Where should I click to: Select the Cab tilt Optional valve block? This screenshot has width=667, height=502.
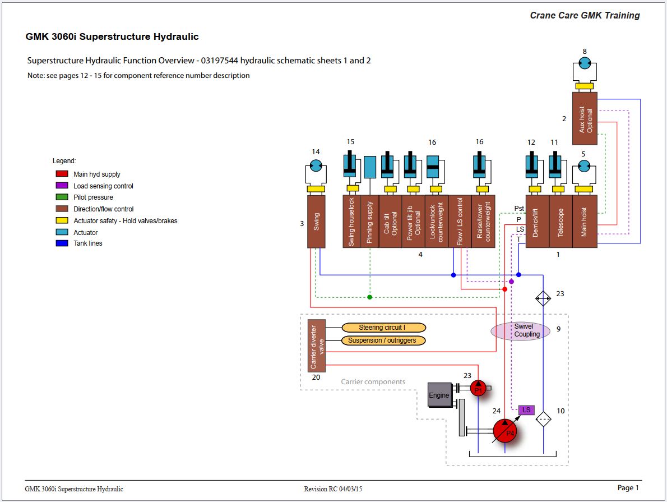[x=390, y=222]
